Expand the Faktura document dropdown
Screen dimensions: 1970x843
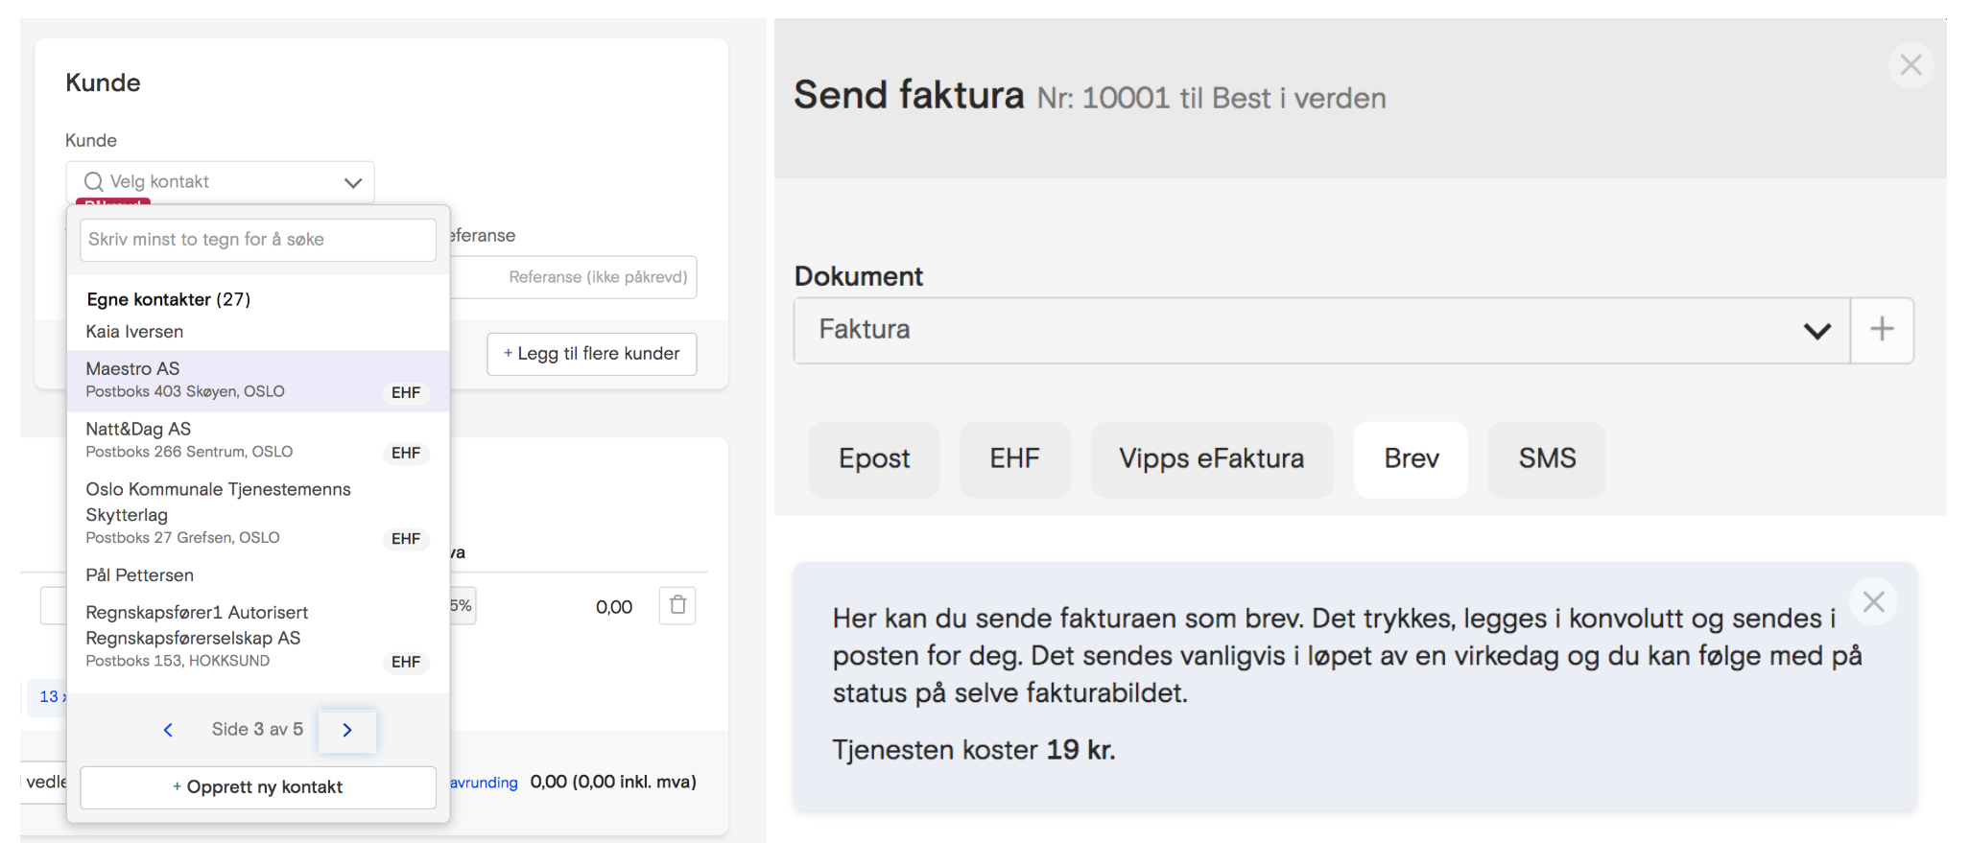1816,331
